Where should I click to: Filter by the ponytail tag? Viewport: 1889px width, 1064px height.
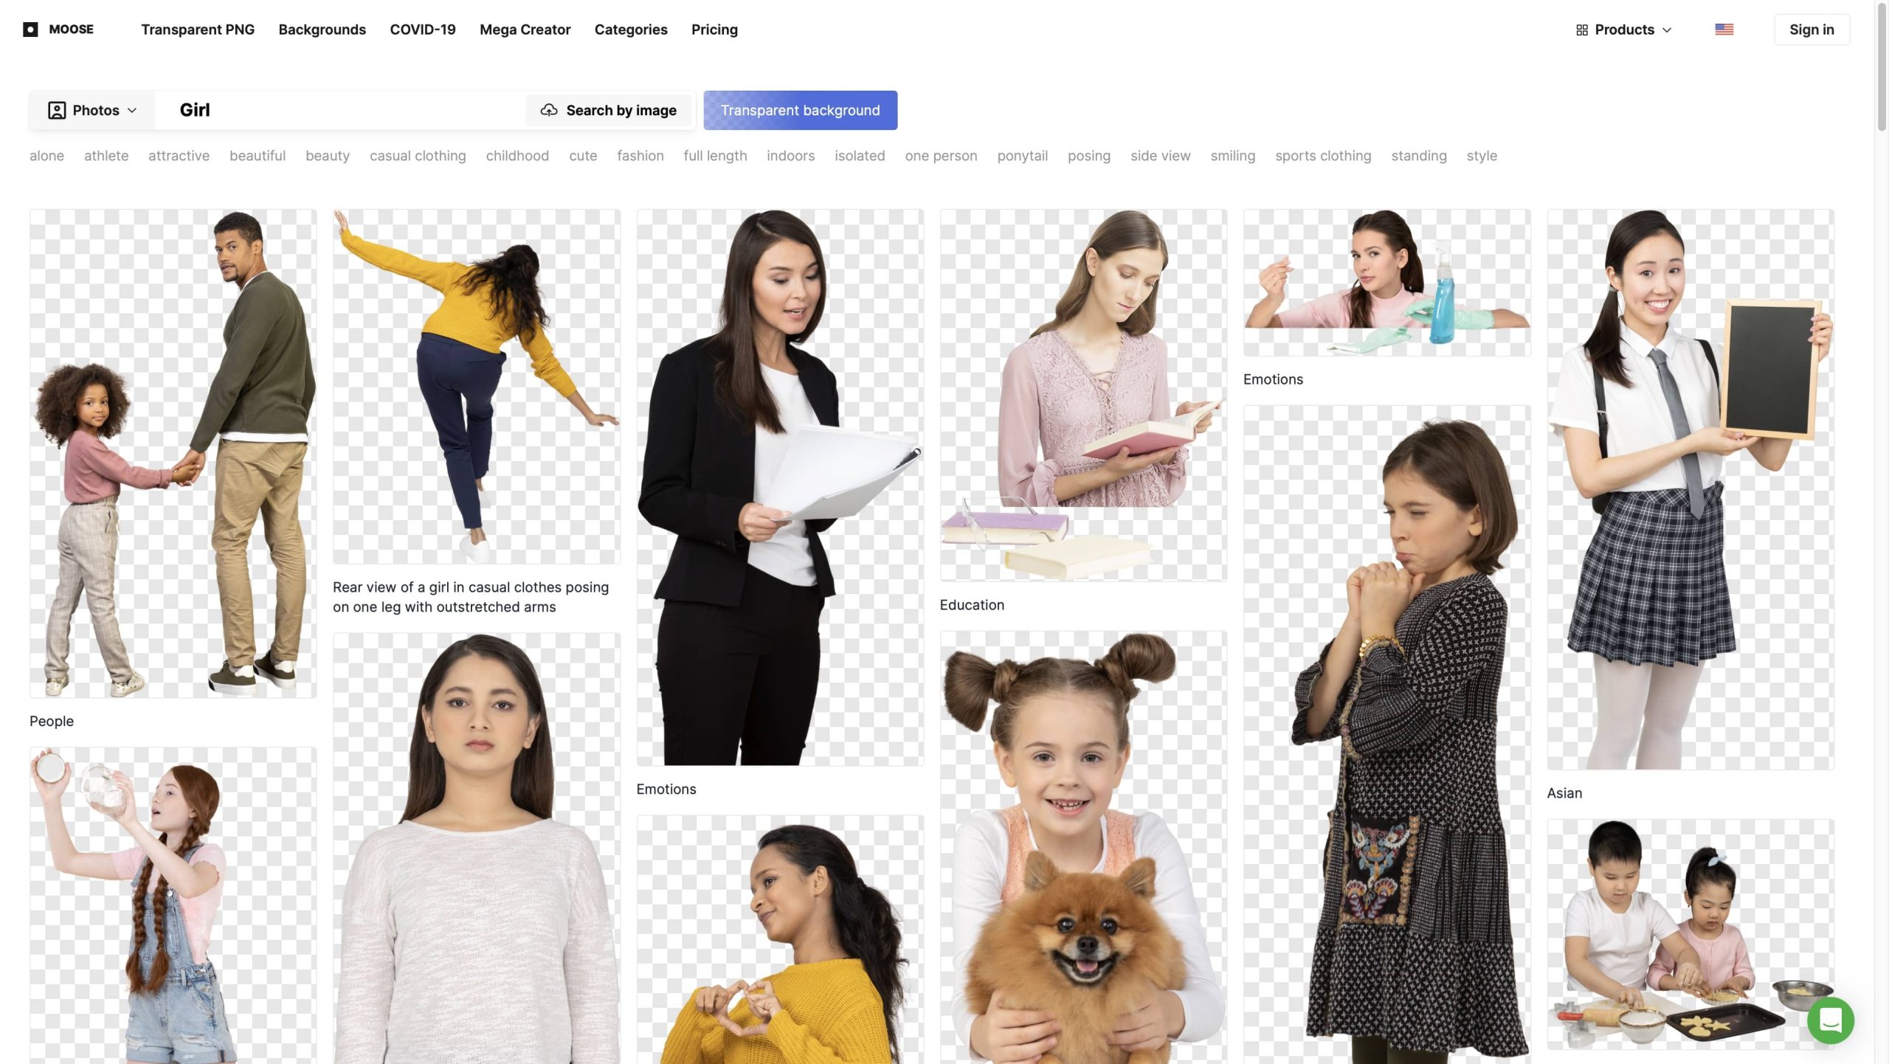[1022, 156]
